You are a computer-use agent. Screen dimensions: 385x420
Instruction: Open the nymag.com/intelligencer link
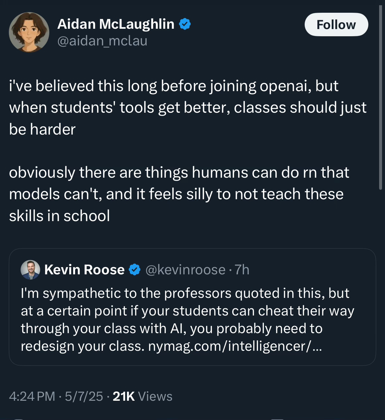pos(235,346)
